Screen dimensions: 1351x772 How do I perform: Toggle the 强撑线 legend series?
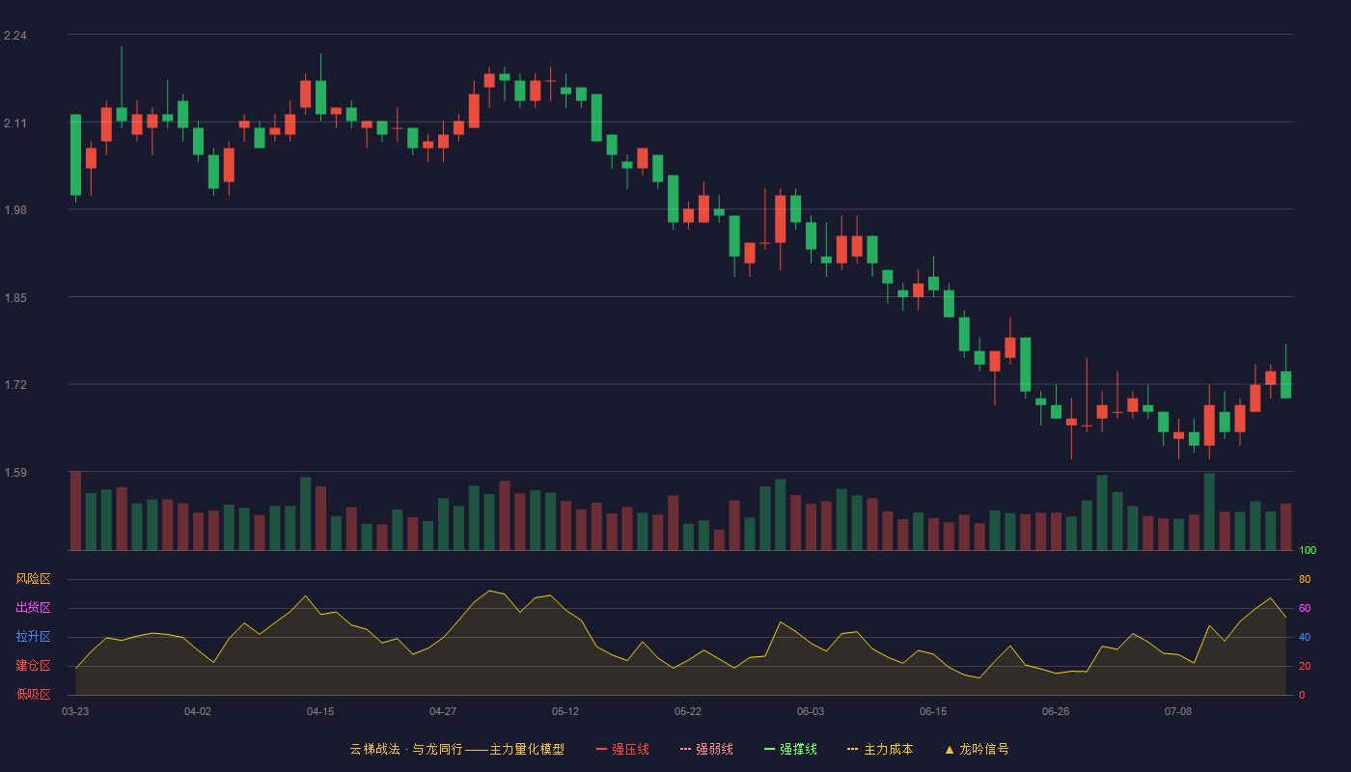coord(790,749)
